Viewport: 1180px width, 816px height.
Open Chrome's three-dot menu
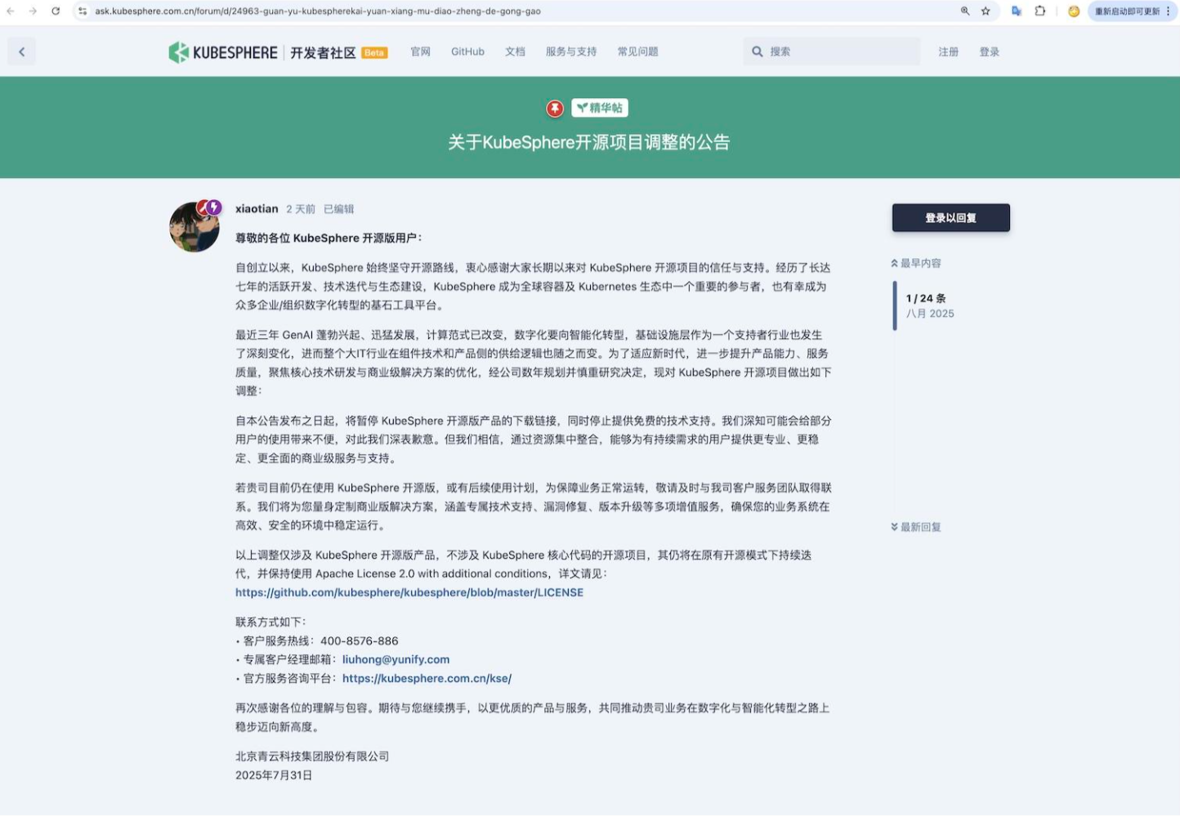[1168, 11]
